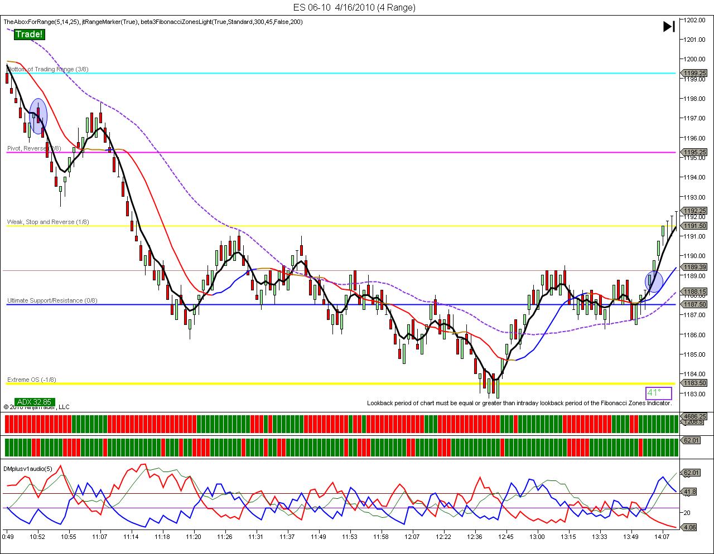Click the 11:26 time axis label

click(x=225, y=537)
